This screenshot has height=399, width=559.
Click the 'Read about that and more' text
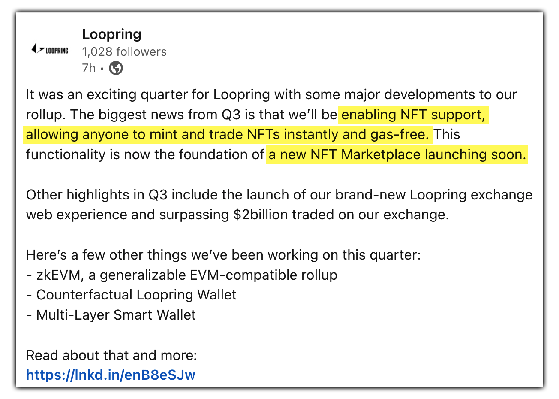[x=111, y=355]
